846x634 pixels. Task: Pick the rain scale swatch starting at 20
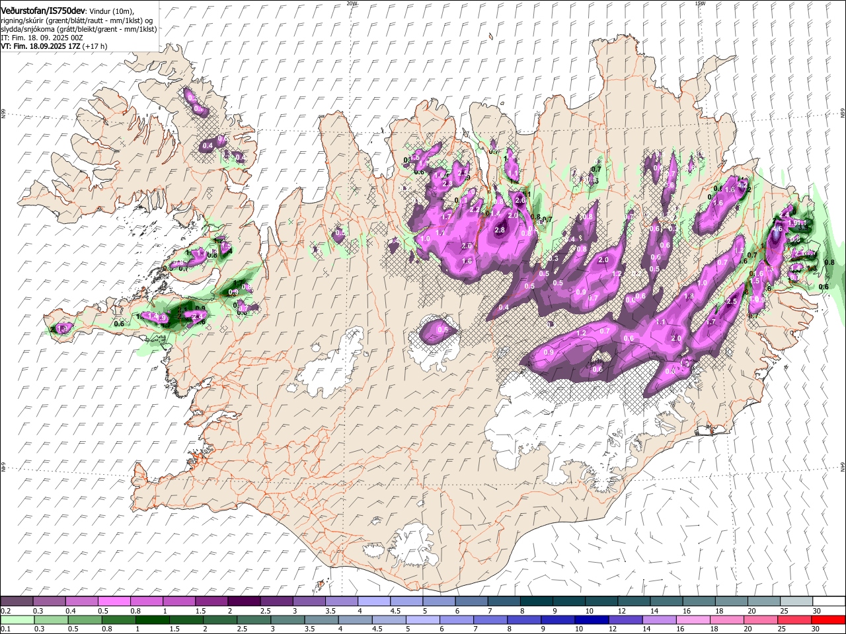pos(760,619)
